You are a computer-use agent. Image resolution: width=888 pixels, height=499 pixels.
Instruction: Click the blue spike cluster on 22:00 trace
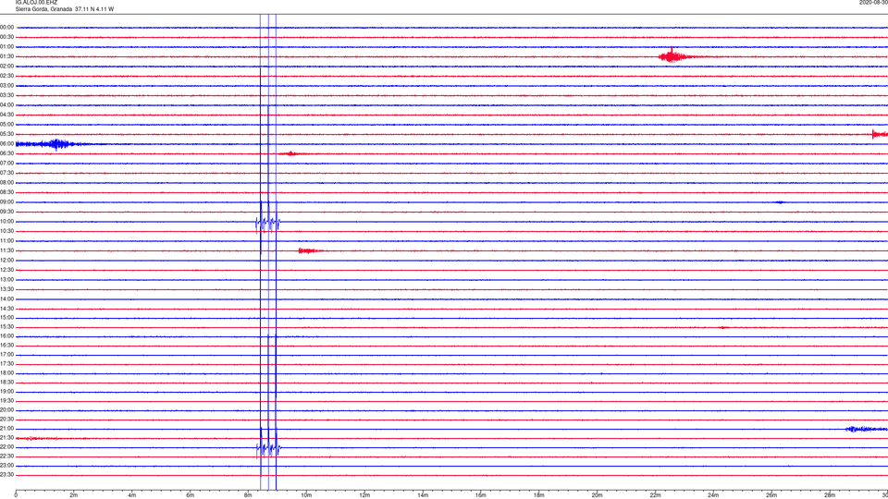pos(268,448)
